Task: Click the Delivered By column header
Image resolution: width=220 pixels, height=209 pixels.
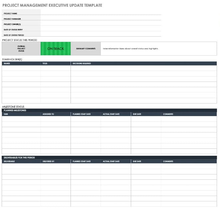Action: (x=56, y=161)
